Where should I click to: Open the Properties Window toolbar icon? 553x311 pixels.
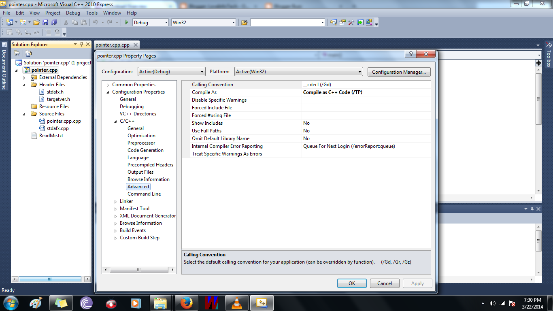342,23
